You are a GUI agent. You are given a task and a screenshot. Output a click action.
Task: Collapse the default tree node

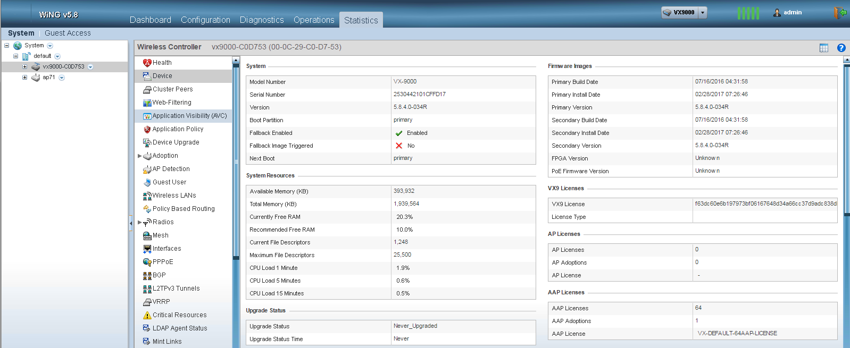[x=15, y=56]
